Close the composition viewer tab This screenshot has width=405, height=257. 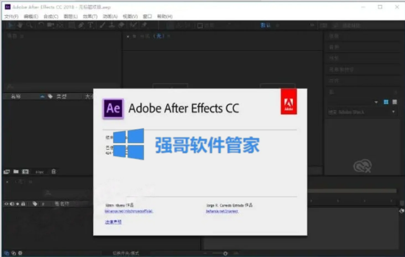[x=128, y=36]
